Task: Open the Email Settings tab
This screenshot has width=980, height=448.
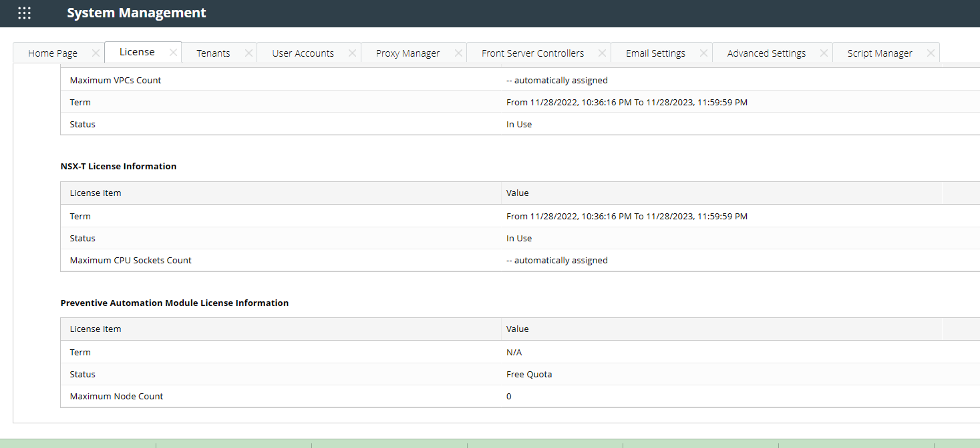Action: coord(655,53)
